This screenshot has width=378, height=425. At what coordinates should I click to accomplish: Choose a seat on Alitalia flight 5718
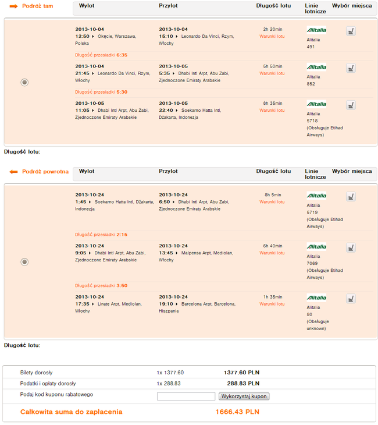coord(351,105)
